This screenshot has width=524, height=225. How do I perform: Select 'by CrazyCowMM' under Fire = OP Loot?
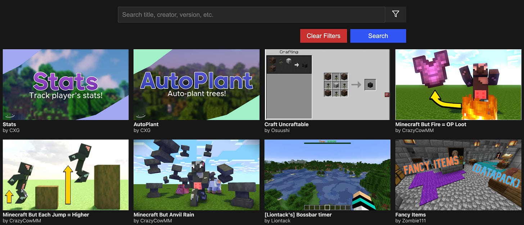click(x=415, y=130)
